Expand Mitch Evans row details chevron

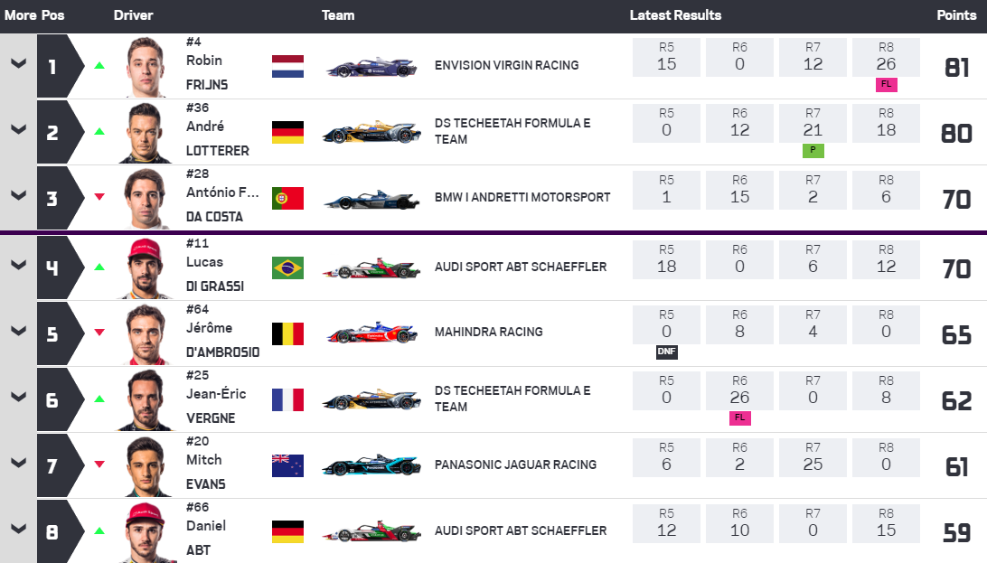click(x=18, y=464)
